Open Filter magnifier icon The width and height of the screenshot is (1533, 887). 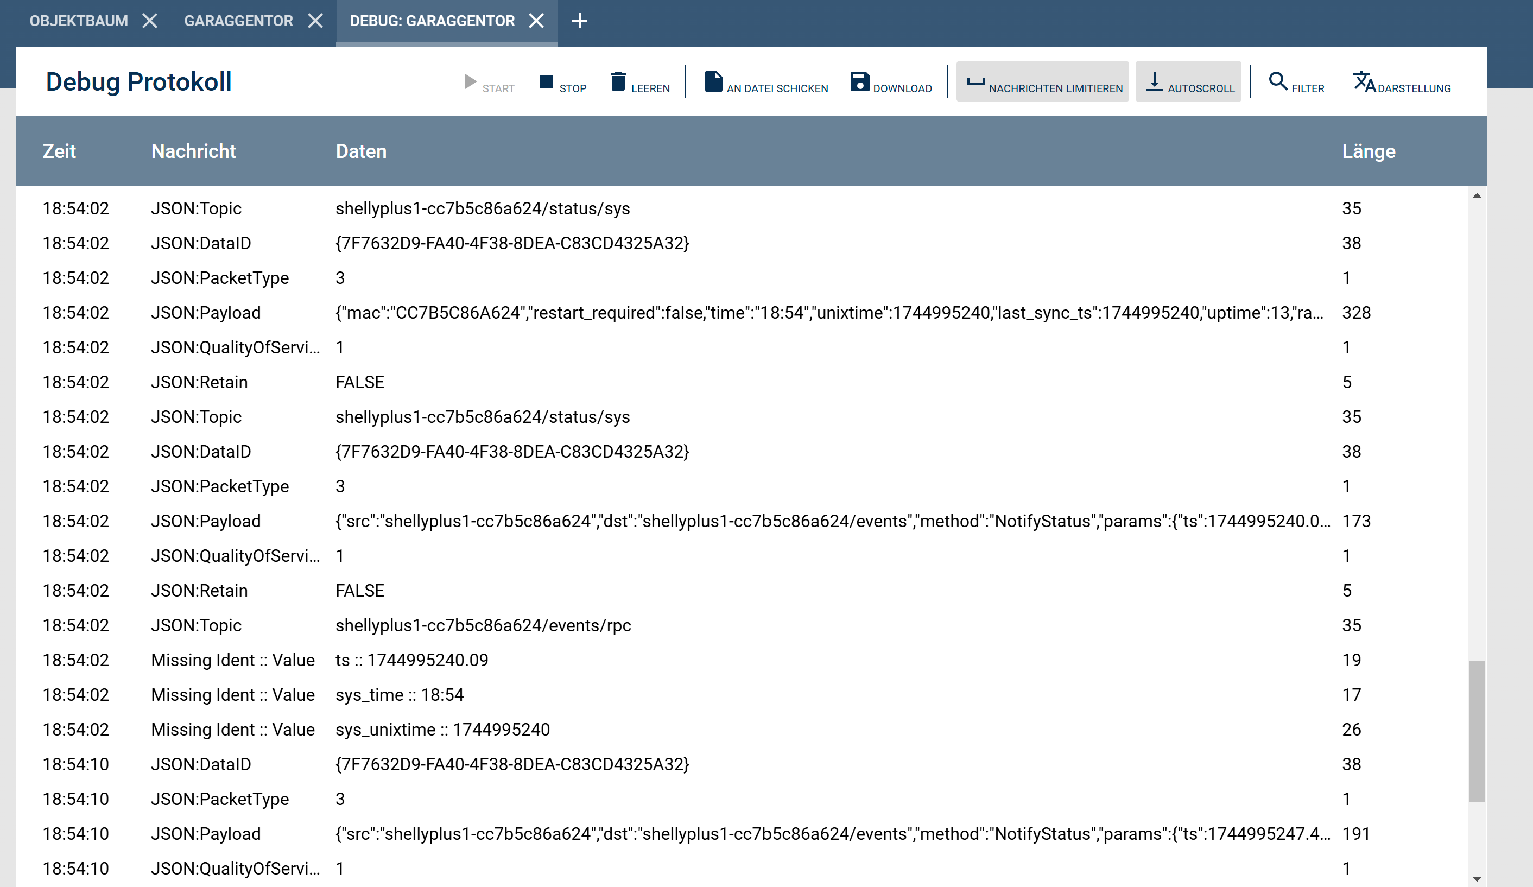tap(1277, 81)
